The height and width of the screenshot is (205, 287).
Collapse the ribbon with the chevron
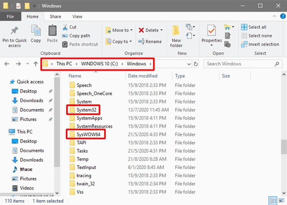(x=274, y=16)
